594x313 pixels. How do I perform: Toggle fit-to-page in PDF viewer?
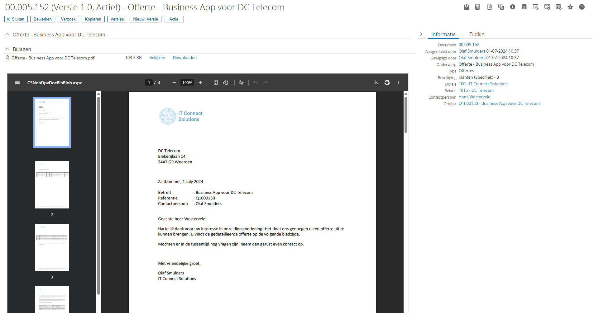tap(215, 82)
